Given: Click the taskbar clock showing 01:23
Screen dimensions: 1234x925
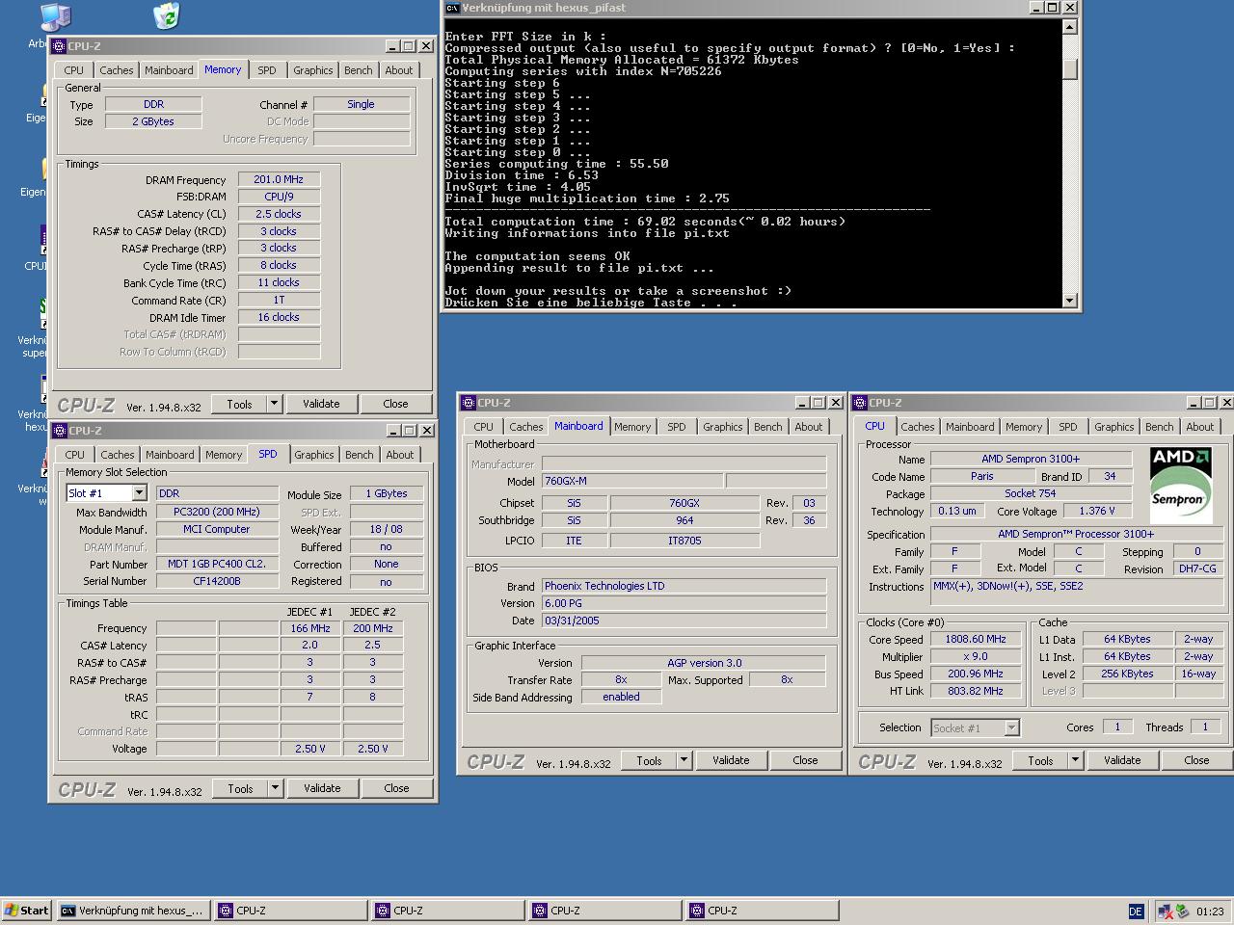Looking at the screenshot, I should [x=1210, y=911].
